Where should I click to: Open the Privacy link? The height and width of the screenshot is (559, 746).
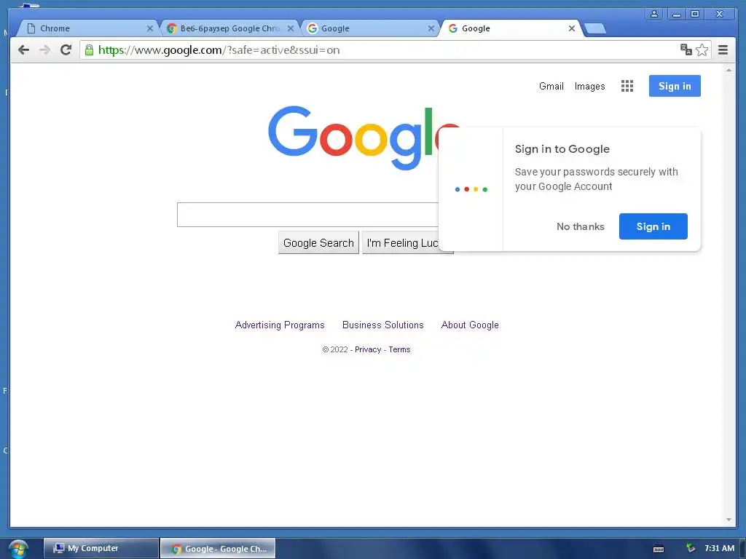pos(368,349)
